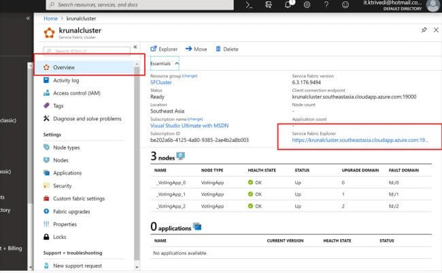Click the Delete toolbar button

click(227, 49)
